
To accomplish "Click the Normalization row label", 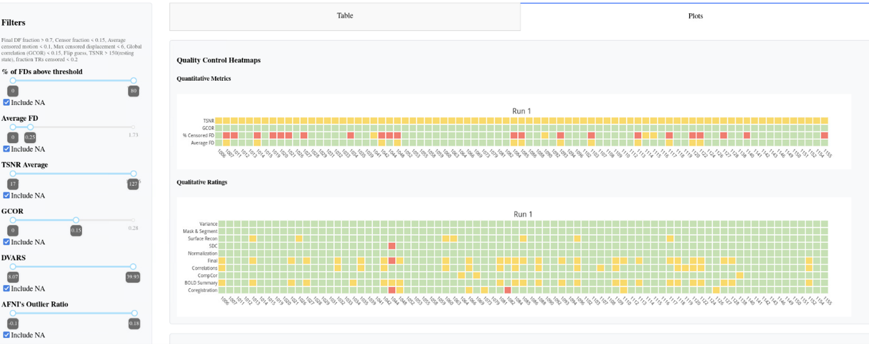I will coord(202,253).
